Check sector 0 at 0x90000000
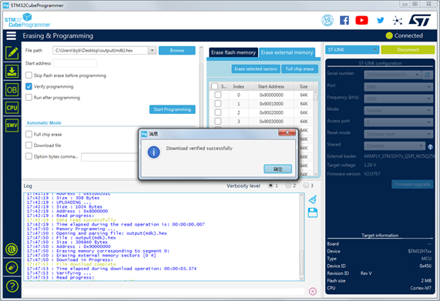This screenshot has height=301, width=440. (218, 95)
